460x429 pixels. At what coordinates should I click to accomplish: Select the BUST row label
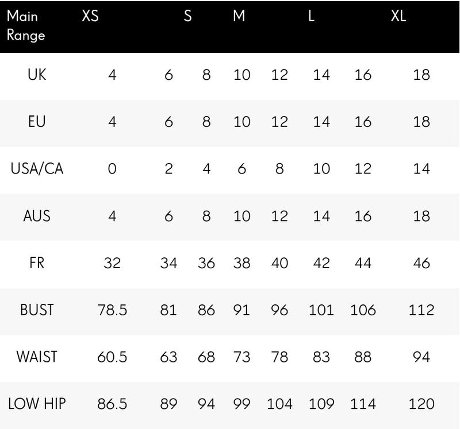coord(37,310)
